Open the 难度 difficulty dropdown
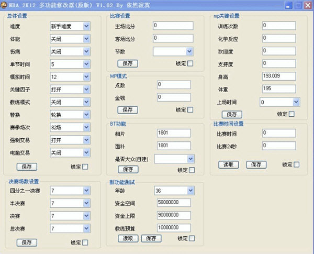The width and height of the screenshot is (314, 254). [x=86, y=26]
